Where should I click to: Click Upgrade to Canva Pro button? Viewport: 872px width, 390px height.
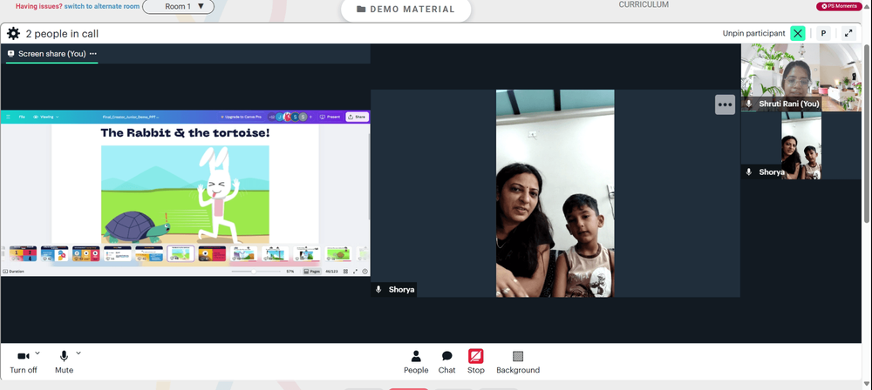(241, 118)
